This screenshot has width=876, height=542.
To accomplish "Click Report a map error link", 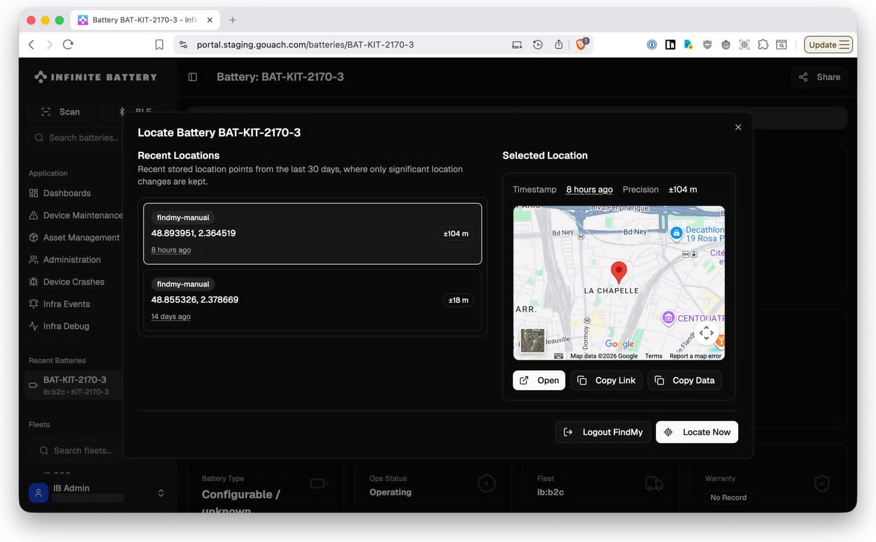I will coord(695,356).
